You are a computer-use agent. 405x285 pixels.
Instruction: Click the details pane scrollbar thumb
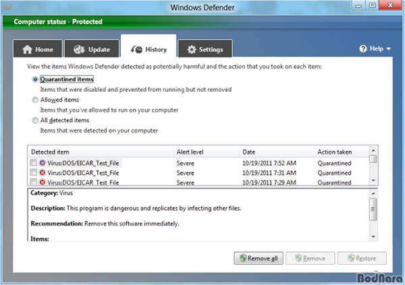click(x=373, y=209)
